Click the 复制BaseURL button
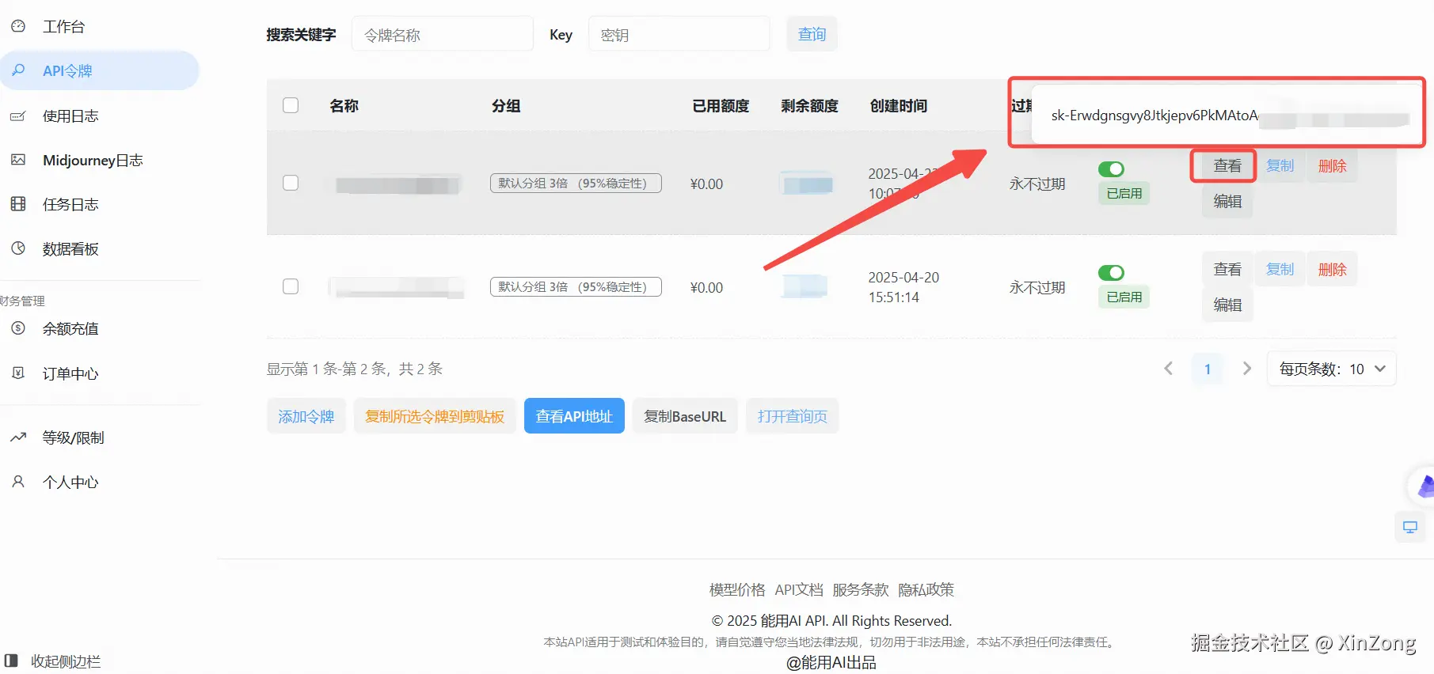1434x674 pixels. pyautogui.click(x=685, y=416)
